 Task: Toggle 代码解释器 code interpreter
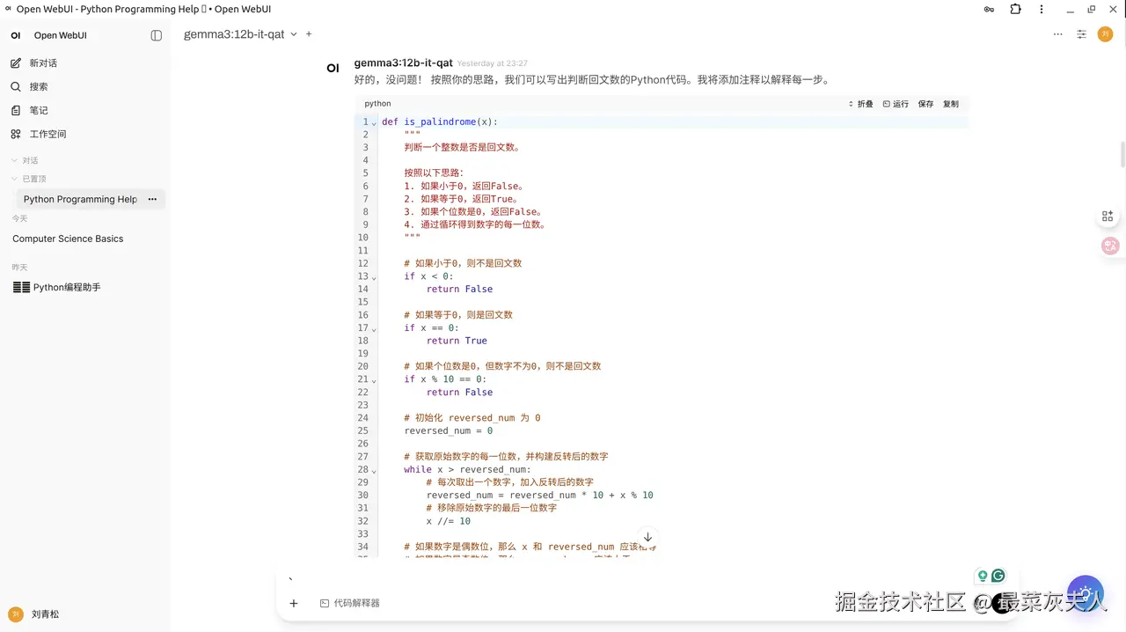click(x=350, y=603)
